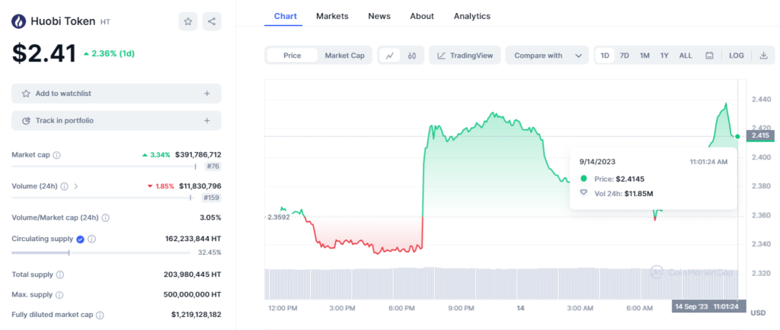Viewport: 780px width, 330px height.
Task: Open TradingView chart button
Action: pos(465,56)
